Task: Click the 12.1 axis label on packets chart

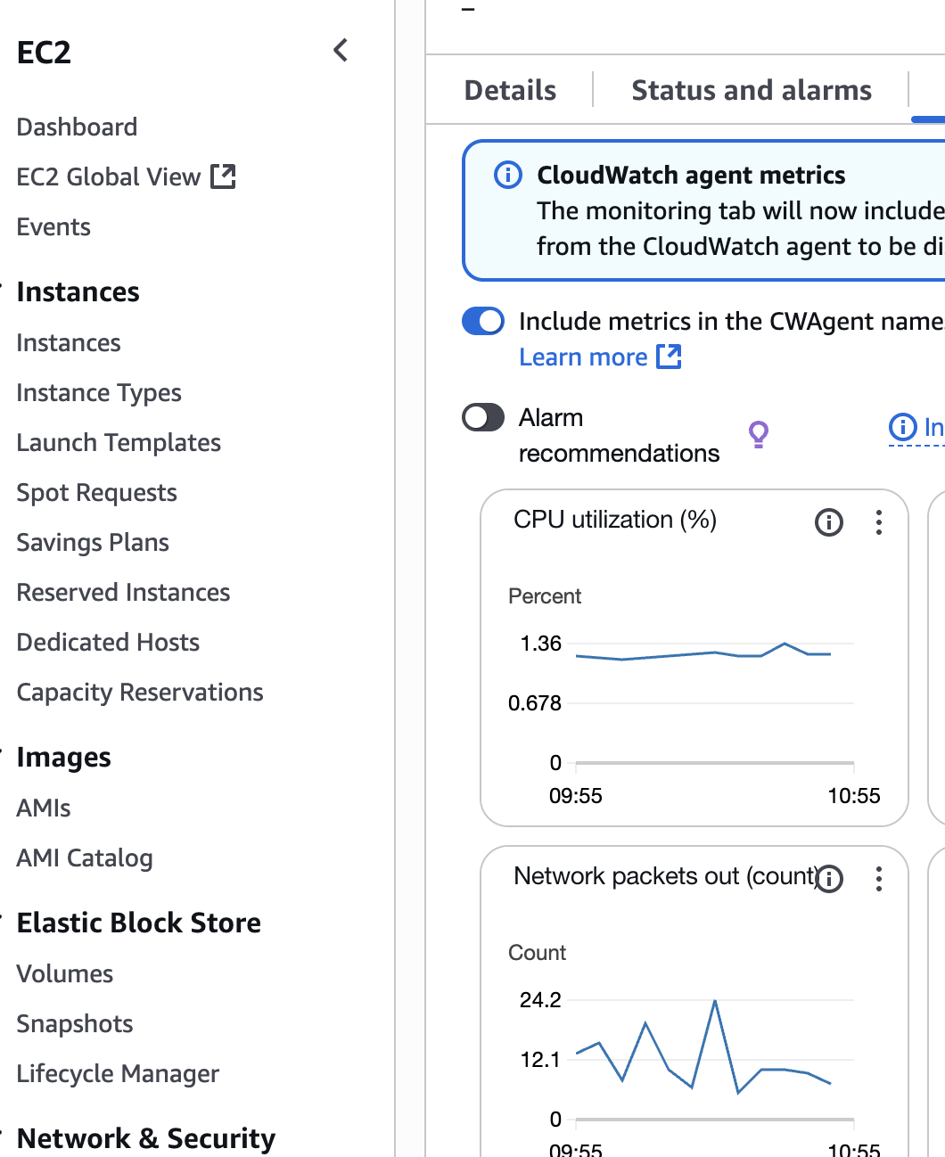Action: [x=540, y=1060]
